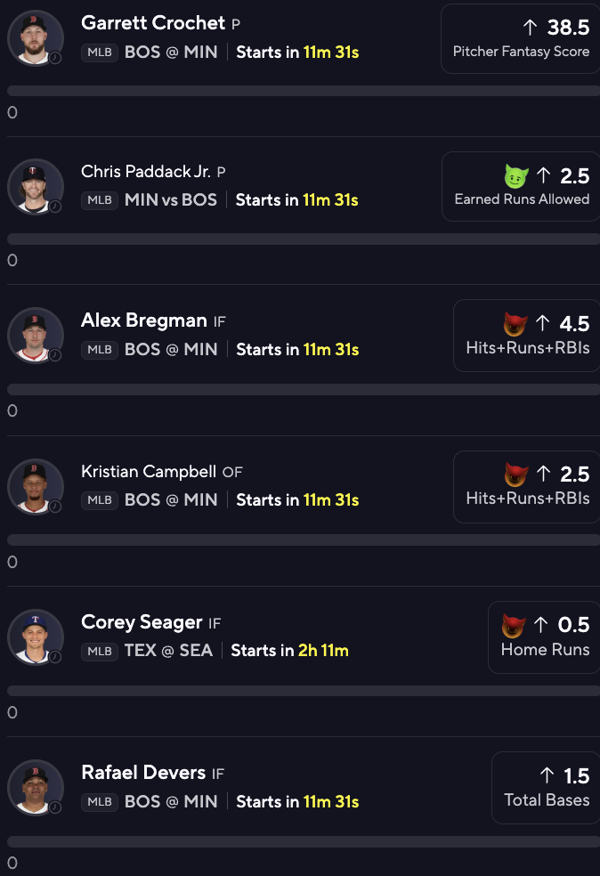600x876 pixels.
Task: Select Corey Seager's Home Runs 0.5 projection
Action: pyautogui.click(x=544, y=637)
